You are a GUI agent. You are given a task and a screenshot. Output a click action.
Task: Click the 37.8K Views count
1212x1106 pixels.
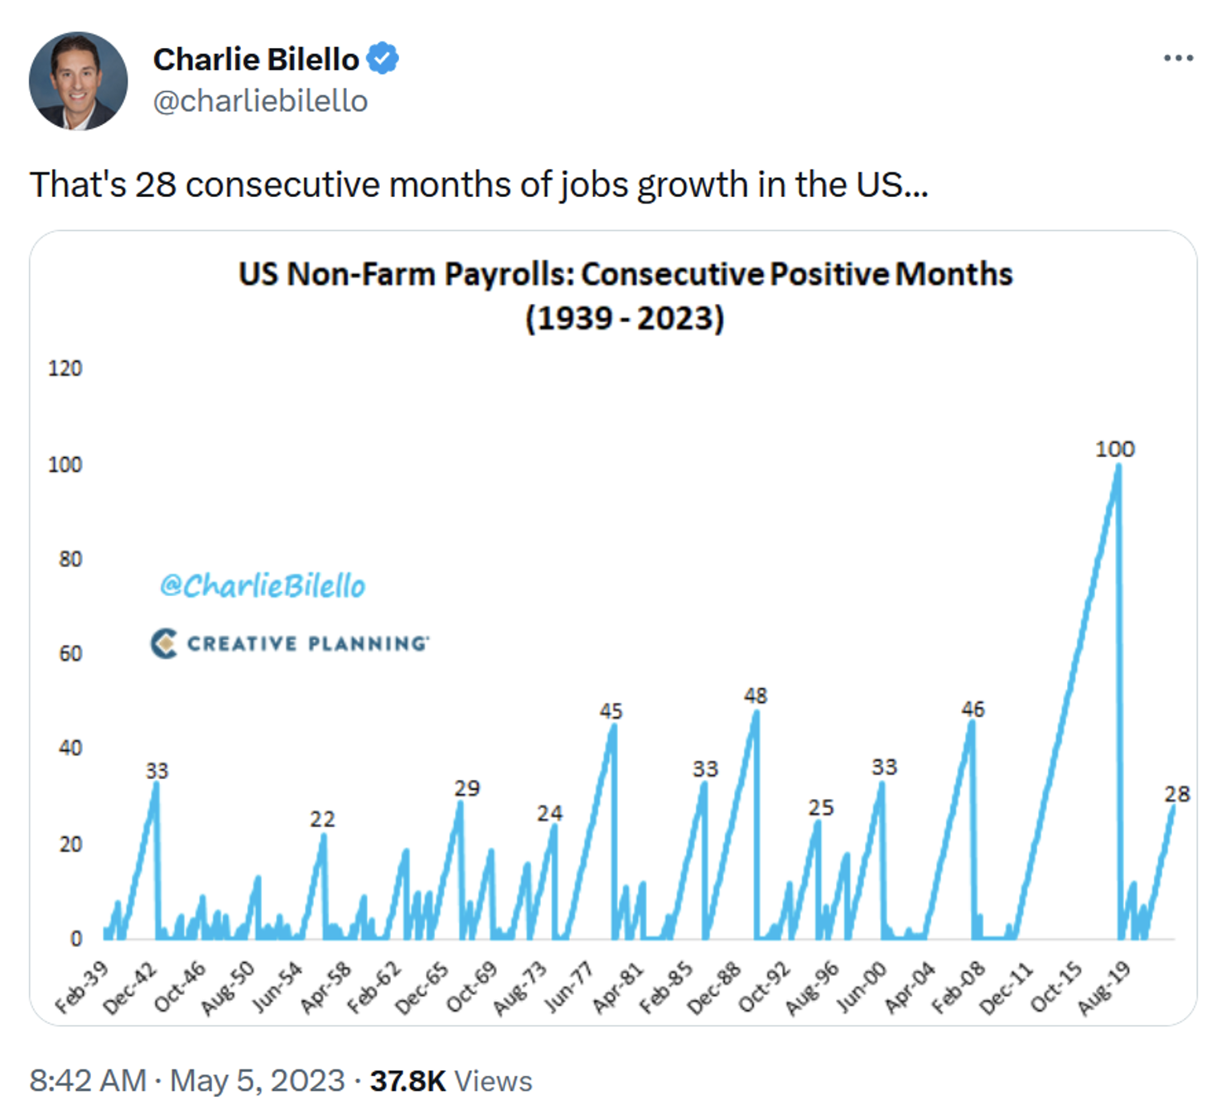450,1080
